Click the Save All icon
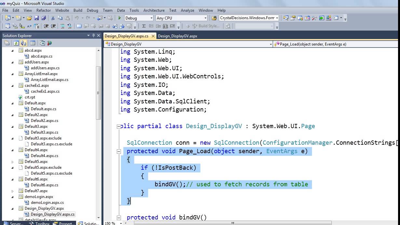Screen dimensions: 400x225 (x=44, y=18)
